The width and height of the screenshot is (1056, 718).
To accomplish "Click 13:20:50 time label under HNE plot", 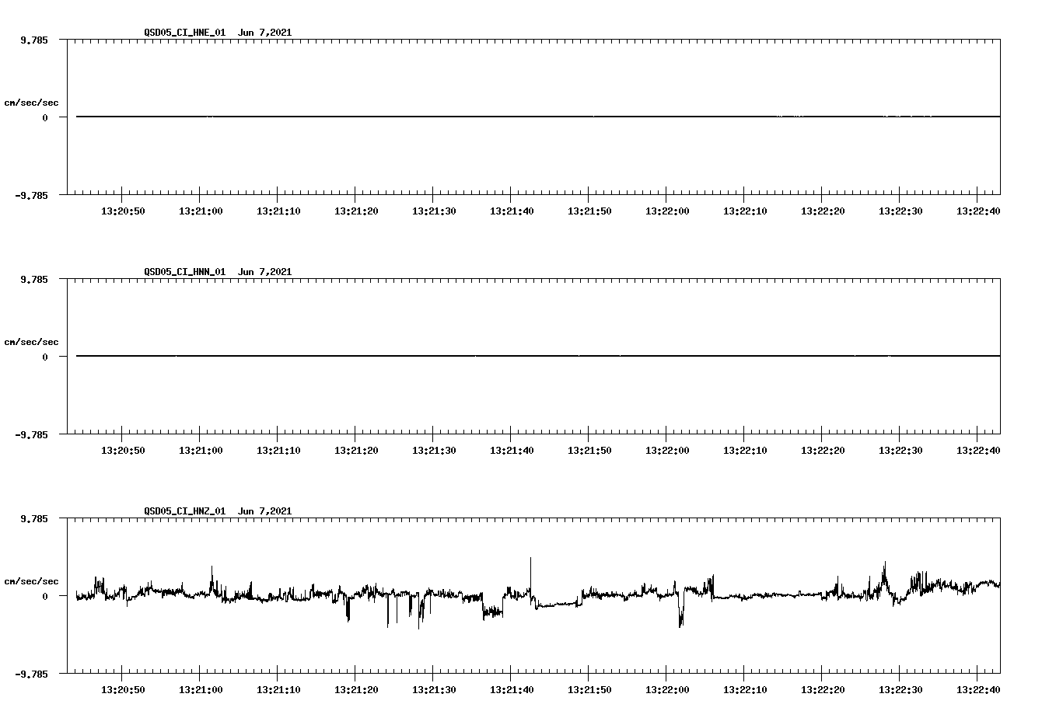I will coord(123,211).
